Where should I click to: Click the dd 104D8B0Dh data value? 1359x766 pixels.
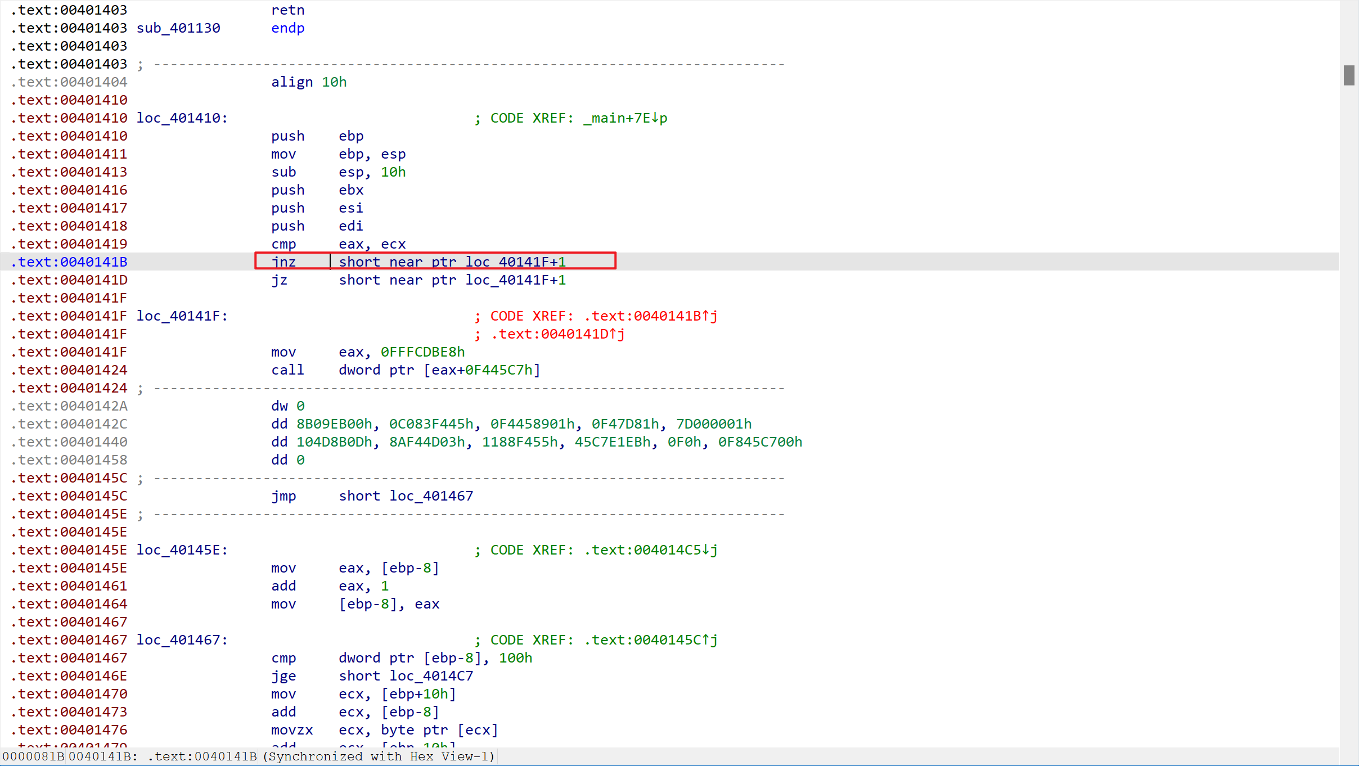[334, 442]
